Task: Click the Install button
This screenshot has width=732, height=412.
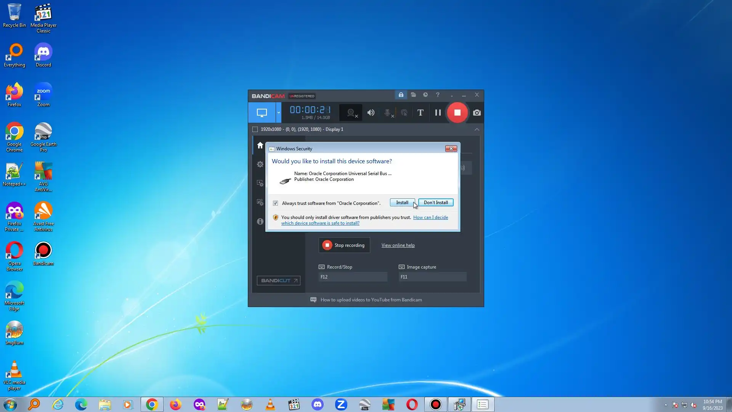Action: 402,203
